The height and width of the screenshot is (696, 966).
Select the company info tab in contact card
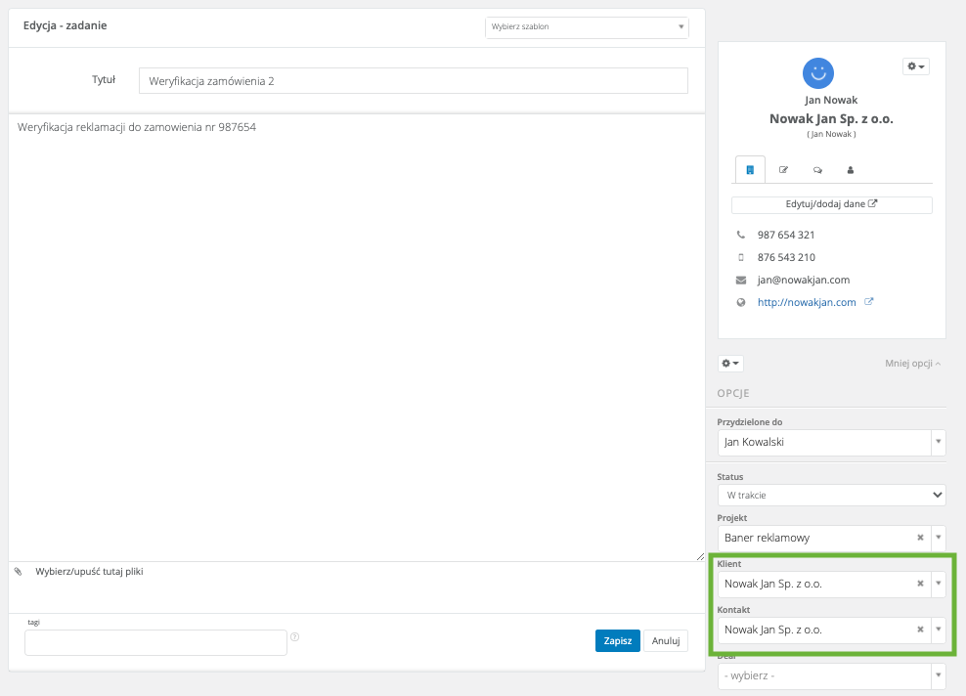(750, 169)
